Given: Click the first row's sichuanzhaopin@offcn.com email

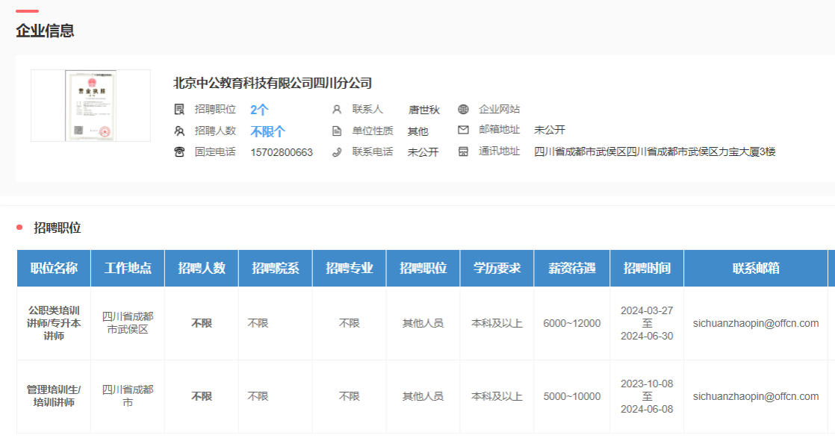Looking at the screenshot, I should click(x=756, y=323).
